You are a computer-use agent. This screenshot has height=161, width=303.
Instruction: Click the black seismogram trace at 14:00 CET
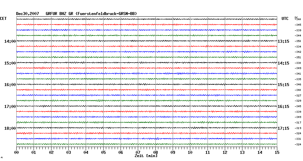[x=147, y=41]
